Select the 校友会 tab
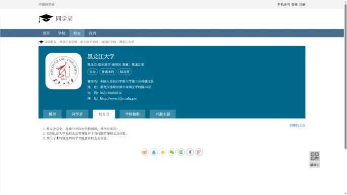This screenshot has height=195, width=347. (104, 114)
